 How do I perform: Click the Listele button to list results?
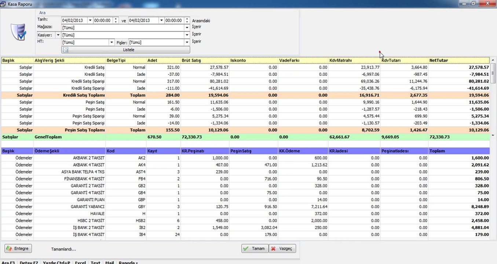(x=126, y=50)
